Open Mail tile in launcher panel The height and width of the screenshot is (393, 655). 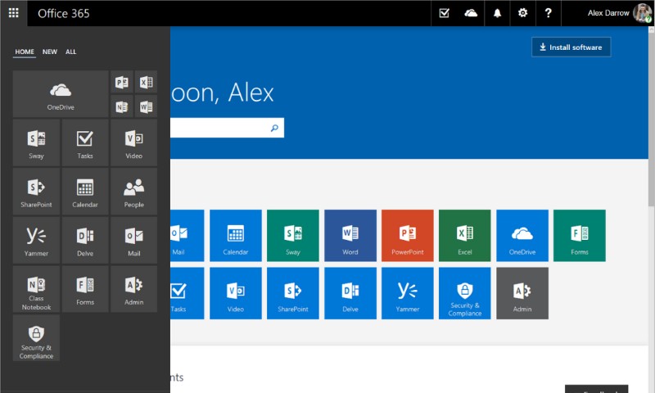tap(133, 241)
